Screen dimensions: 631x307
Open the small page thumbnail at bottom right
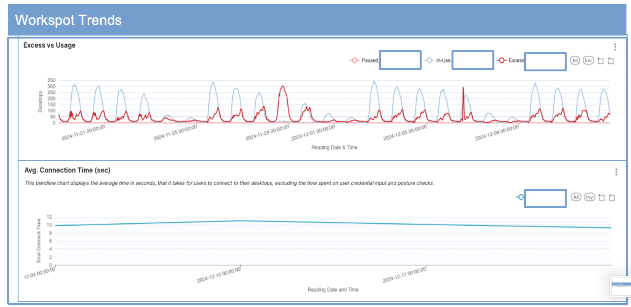pyautogui.click(x=620, y=286)
